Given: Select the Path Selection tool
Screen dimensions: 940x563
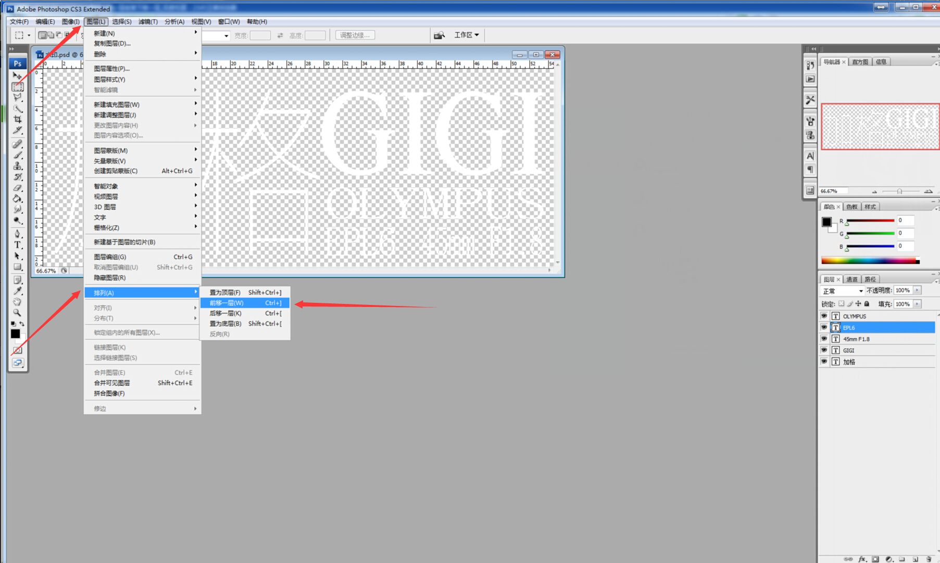Looking at the screenshot, I should click(17, 255).
